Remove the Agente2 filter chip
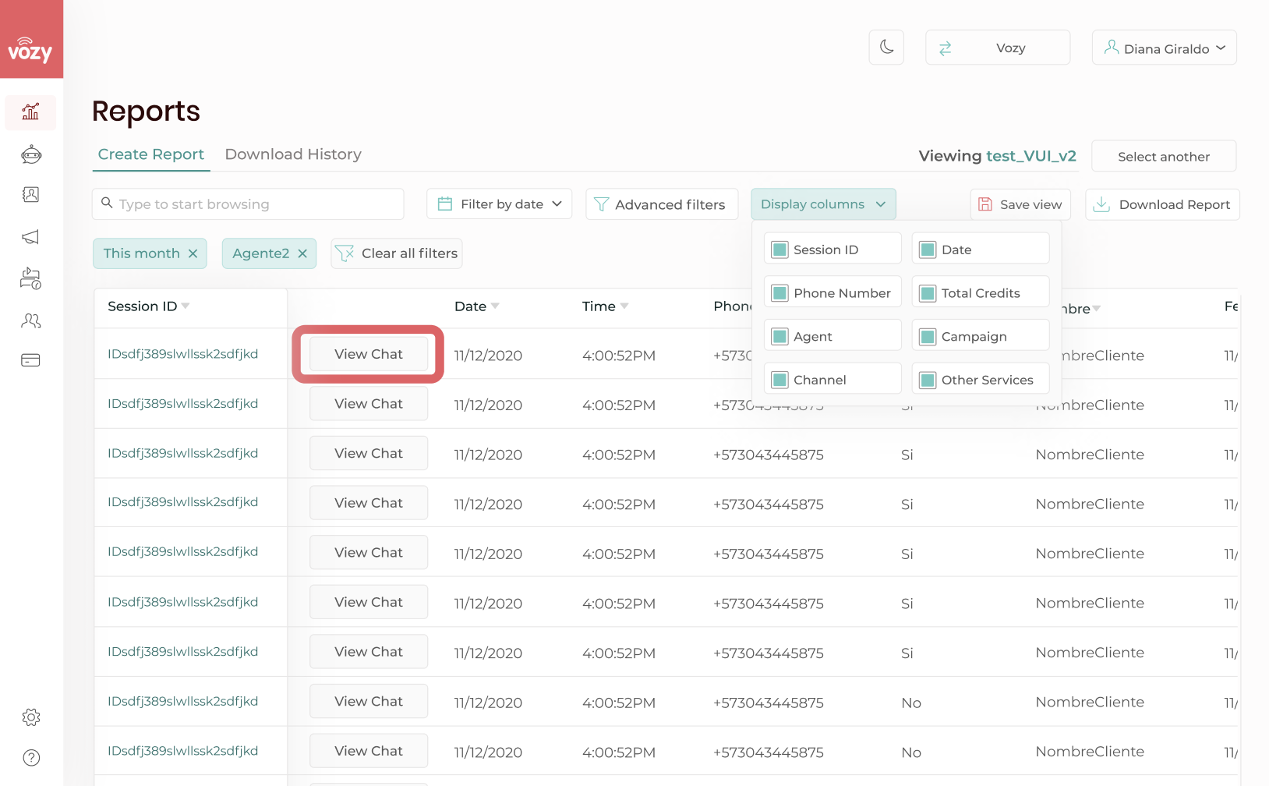 point(302,253)
